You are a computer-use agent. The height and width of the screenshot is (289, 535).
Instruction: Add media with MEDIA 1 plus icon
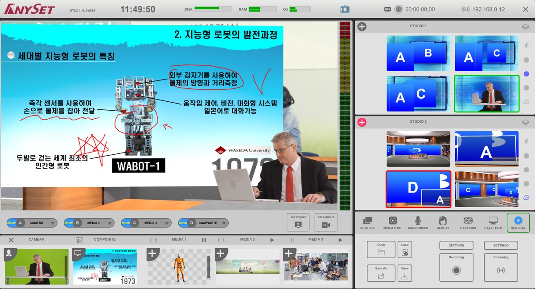pos(152,253)
